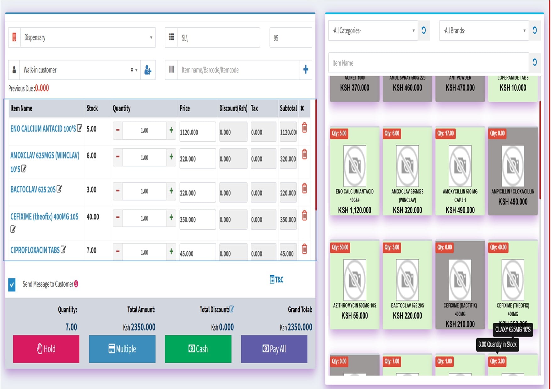The height and width of the screenshot is (389, 551).
Task: Select the AMPICILLIN / CLOXACILLIN product card
Action: coord(513,171)
